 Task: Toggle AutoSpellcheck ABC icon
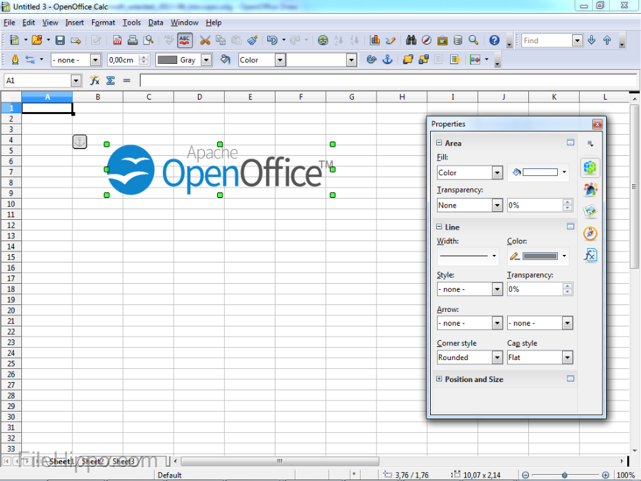(184, 40)
